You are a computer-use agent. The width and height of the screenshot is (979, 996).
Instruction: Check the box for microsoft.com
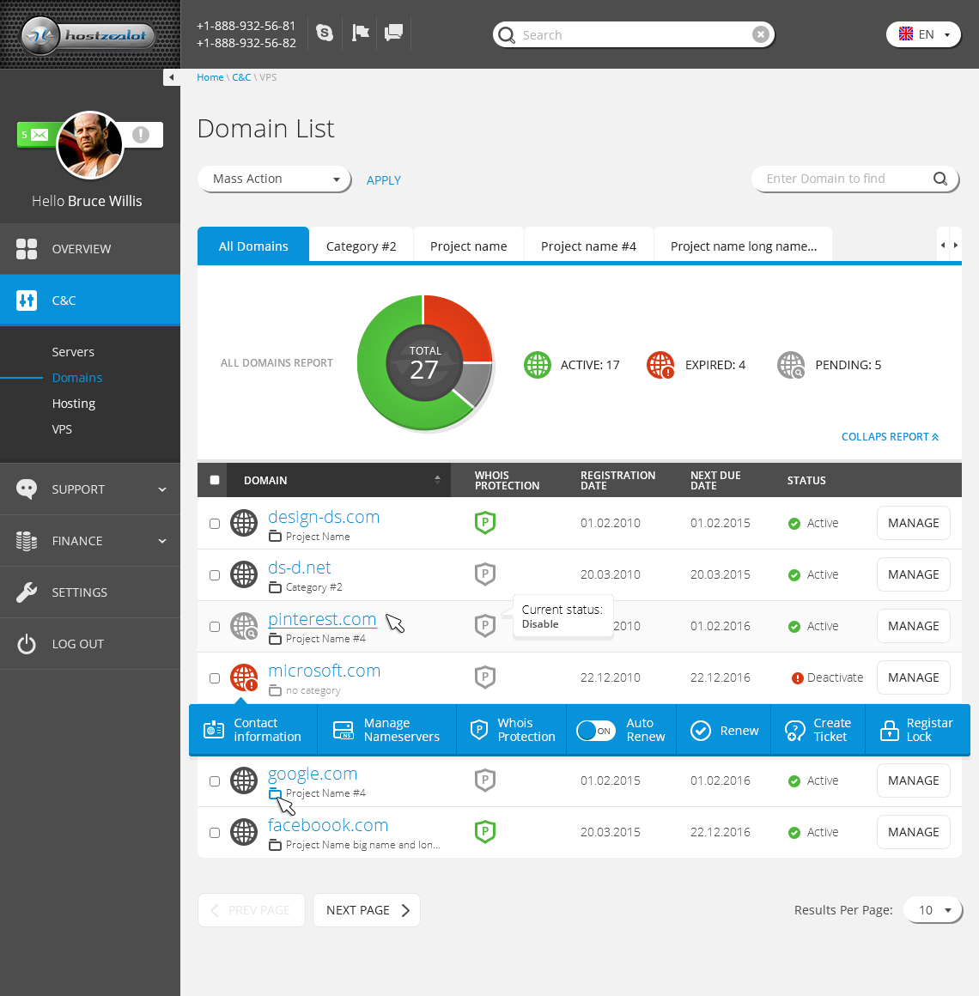pyautogui.click(x=215, y=677)
